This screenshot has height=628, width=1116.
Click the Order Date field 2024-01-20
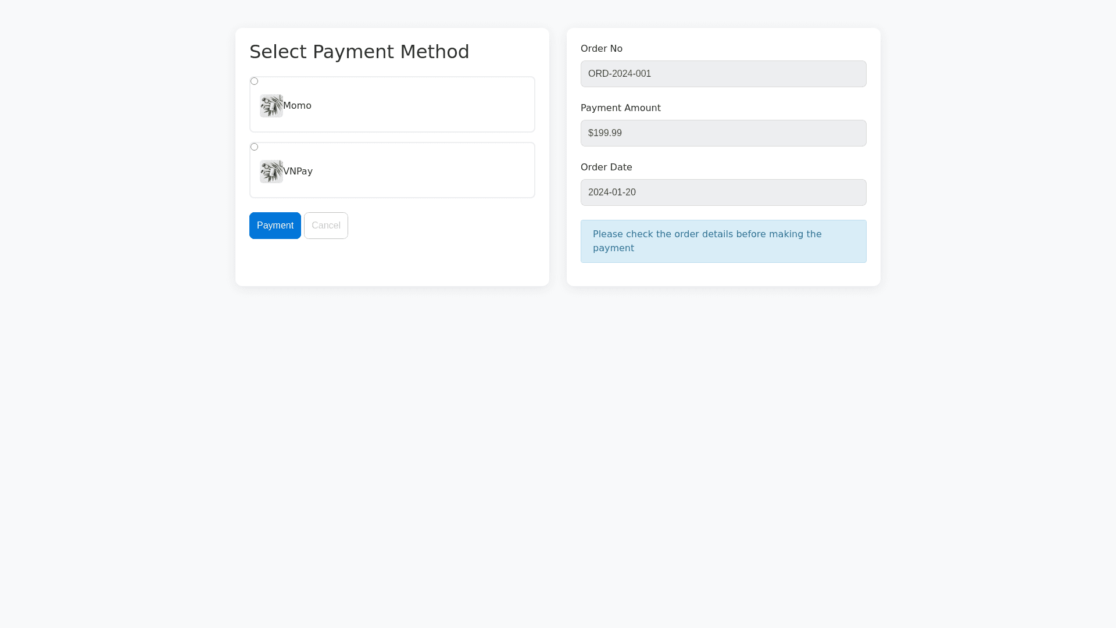[723, 192]
